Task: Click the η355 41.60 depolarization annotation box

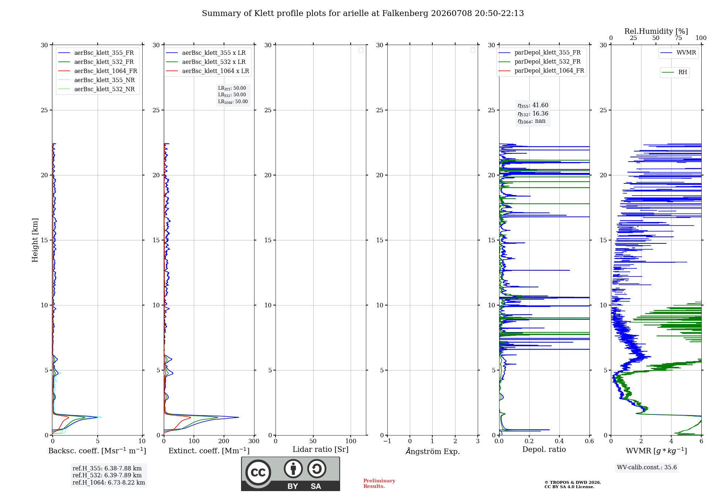Action: tap(533, 113)
